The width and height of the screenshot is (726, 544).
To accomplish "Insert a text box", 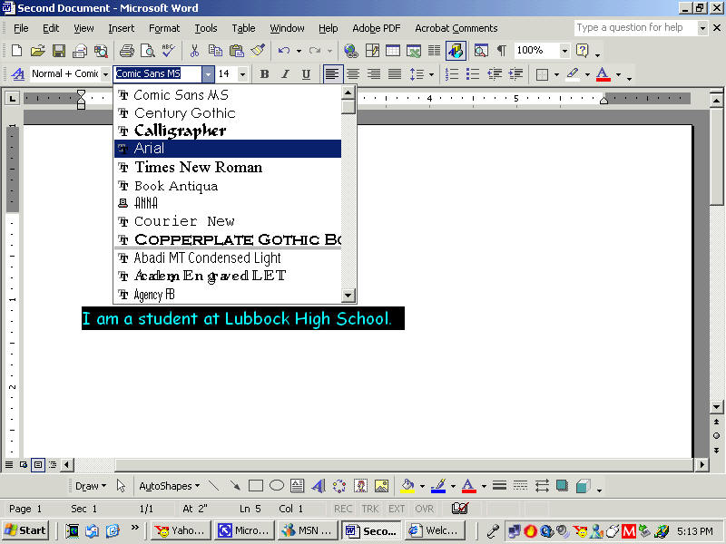I will (x=298, y=486).
